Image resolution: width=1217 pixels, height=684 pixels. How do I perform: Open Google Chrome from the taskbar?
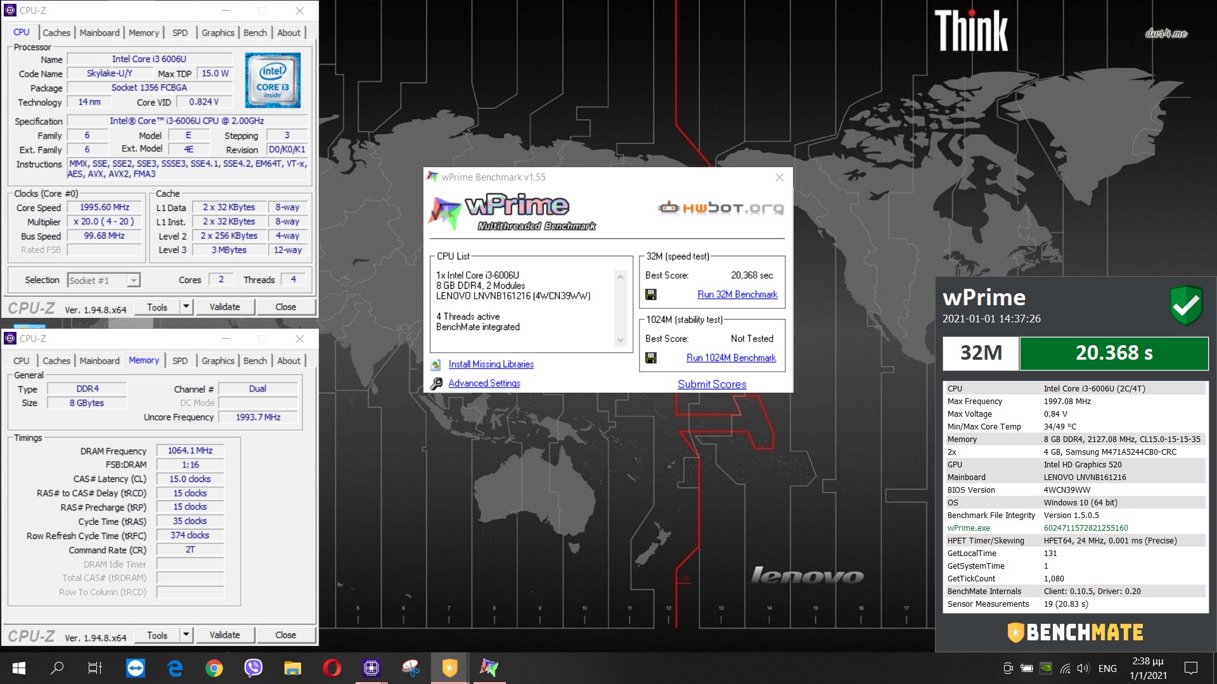click(214, 668)
